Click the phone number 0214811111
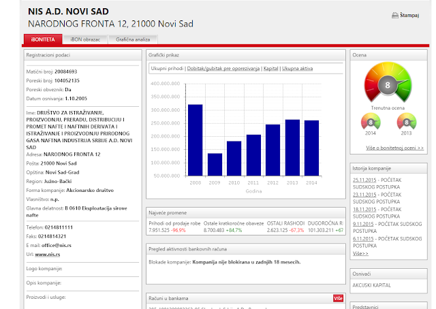Viewport: 436px width, 309px height. pos(59,227)
